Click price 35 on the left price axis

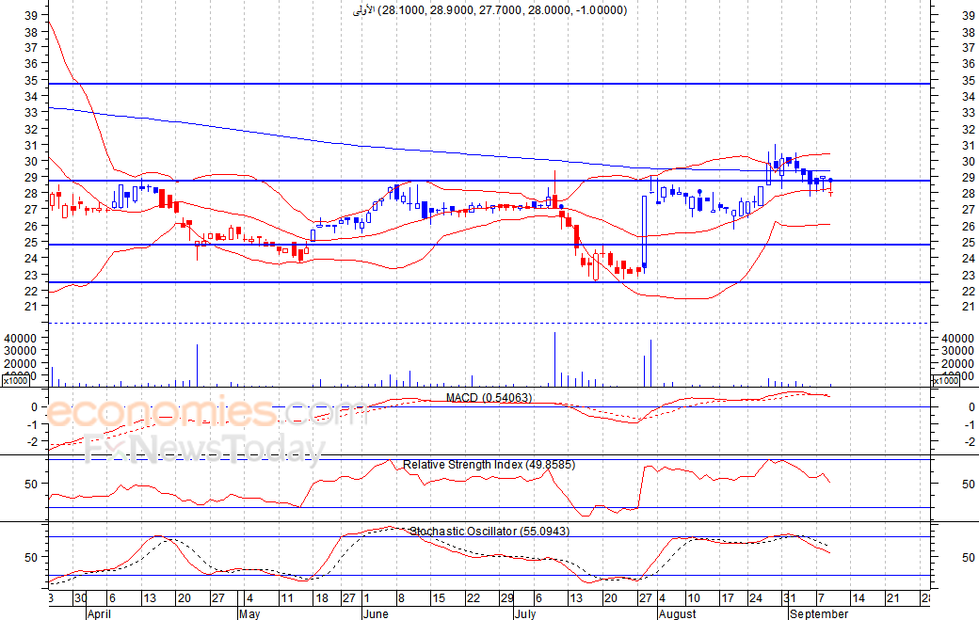31,80
